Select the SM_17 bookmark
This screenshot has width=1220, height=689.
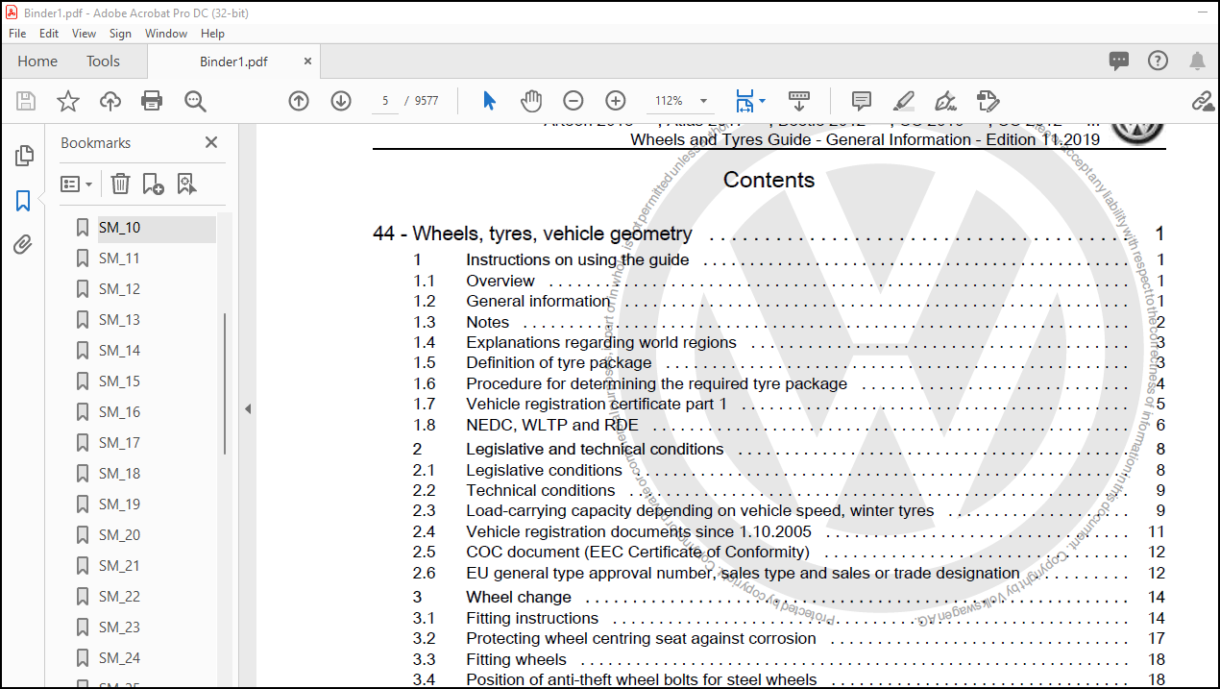[119, 443]
